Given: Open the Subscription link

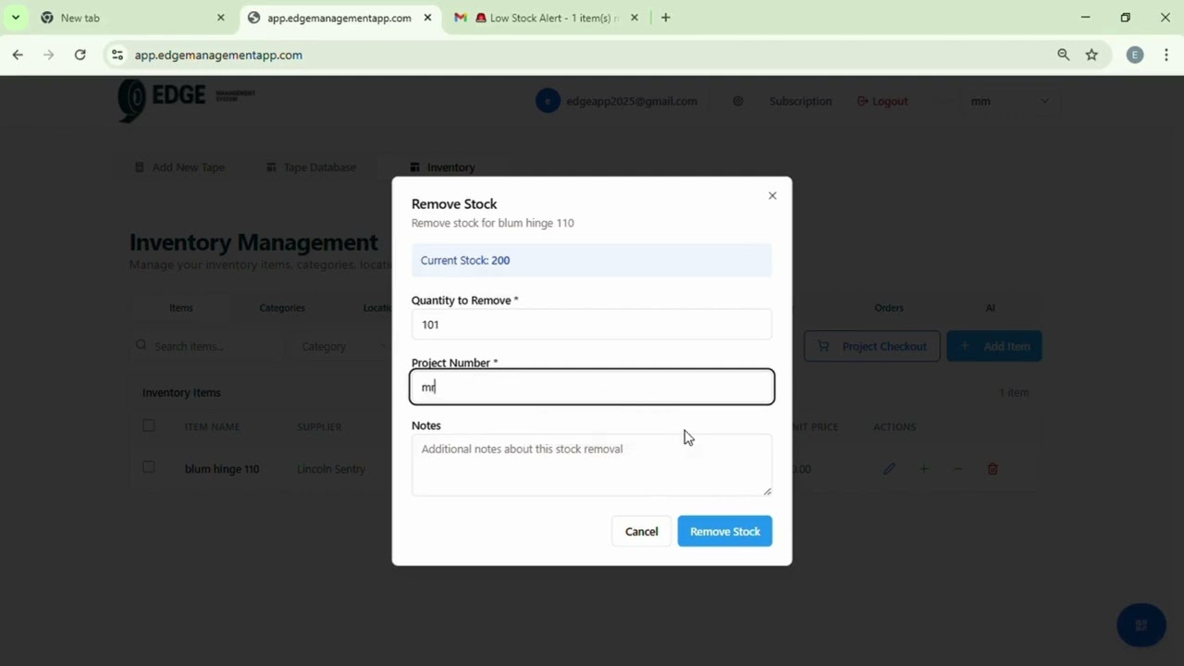Looking at the screenshot, I should coord(800,102).
